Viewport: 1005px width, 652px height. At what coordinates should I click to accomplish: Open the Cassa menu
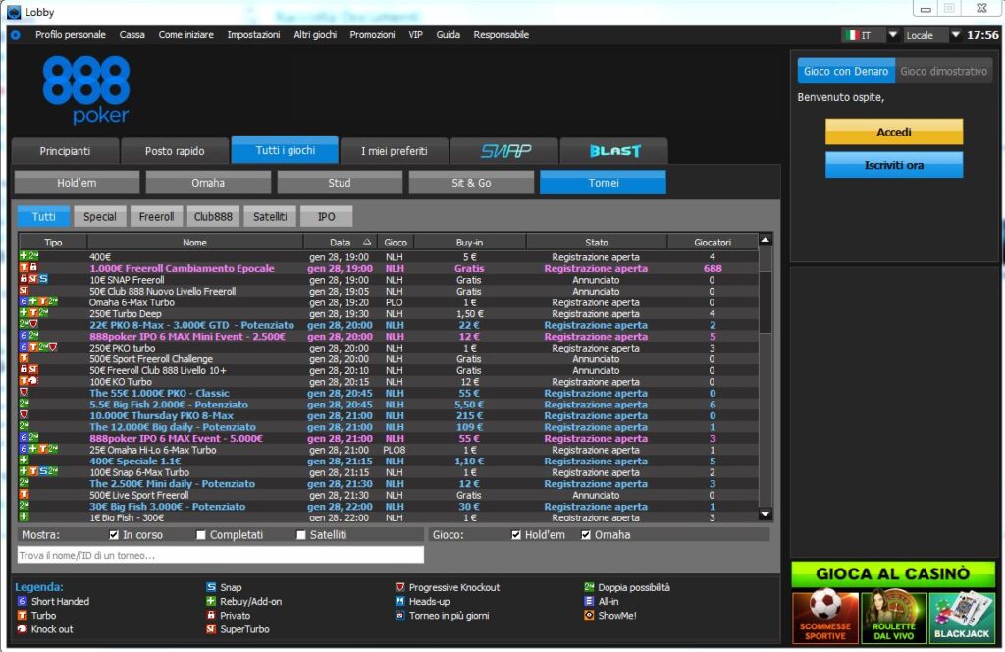click(132, 35)
